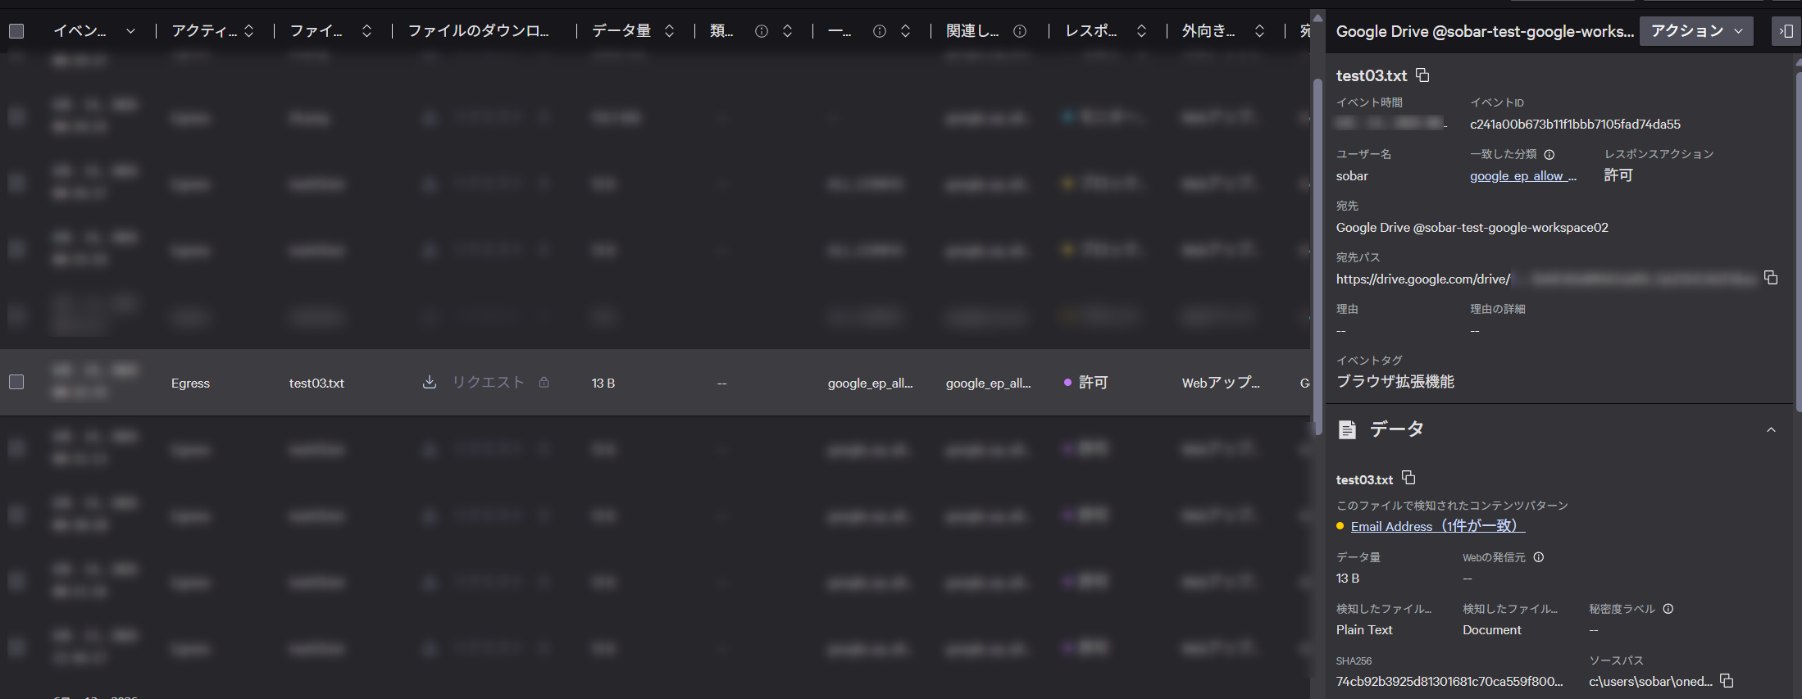Show info for 一致した分類

click(1549, 154)
